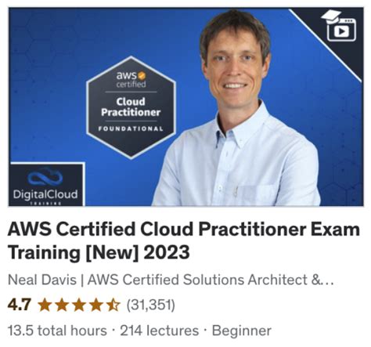The height and width of the screenshot is (347, 371).
Task: Open the AWS Certified Cloud Practitioner course title
Action: coord(184,240)
